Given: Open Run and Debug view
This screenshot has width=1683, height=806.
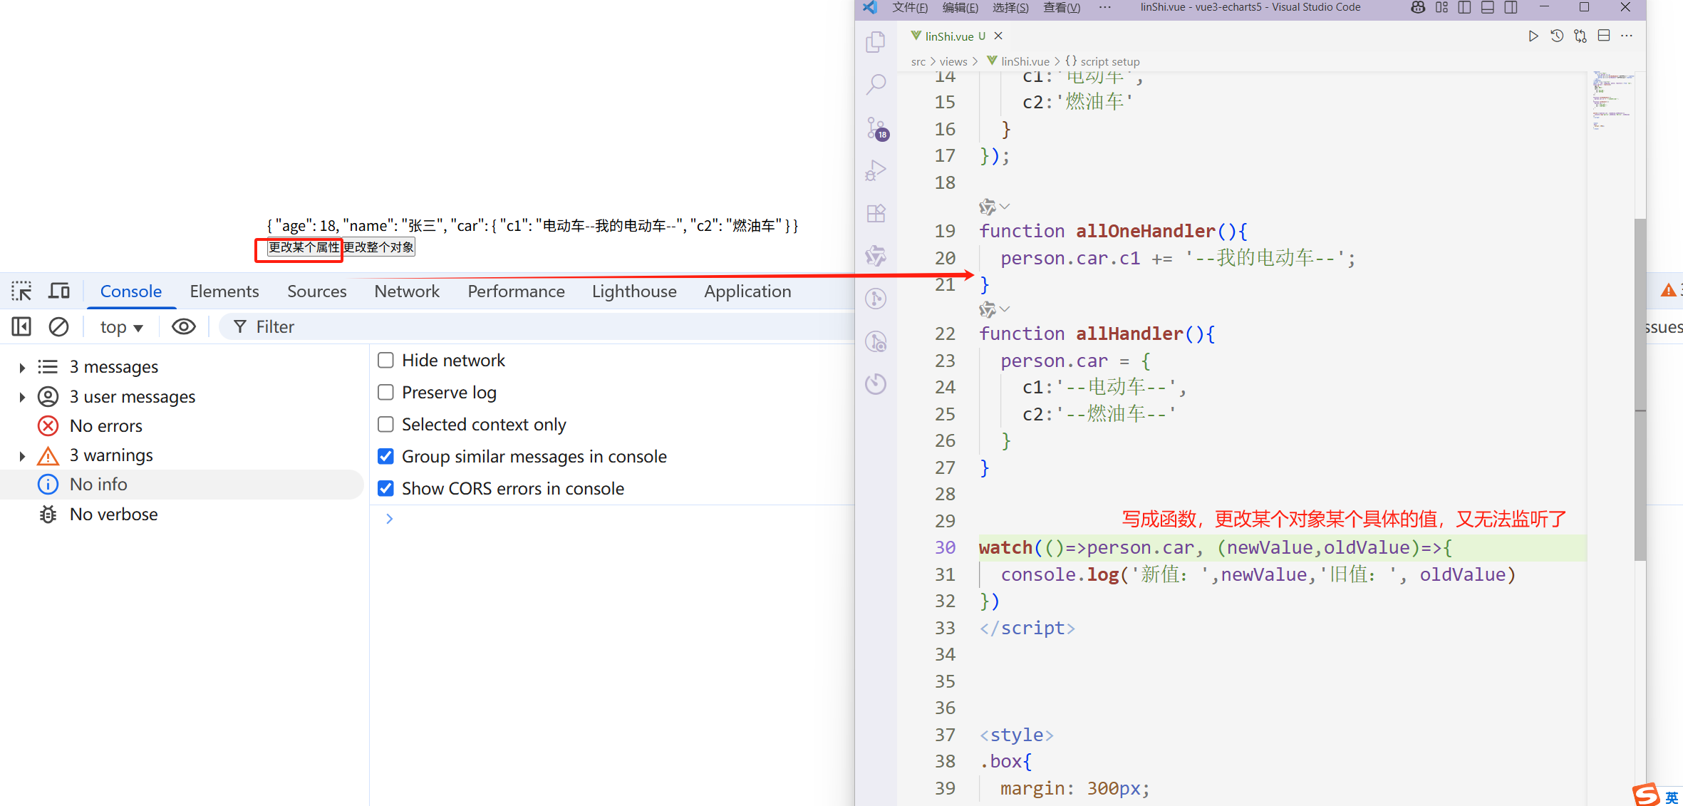Looking at the screenshot, I should pos(876,171).
